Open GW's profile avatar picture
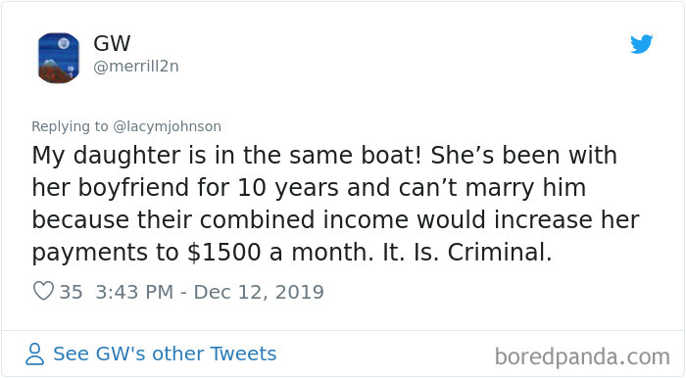 tap(59, 58)
